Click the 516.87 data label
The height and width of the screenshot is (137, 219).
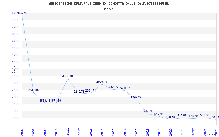coord(182,115)
